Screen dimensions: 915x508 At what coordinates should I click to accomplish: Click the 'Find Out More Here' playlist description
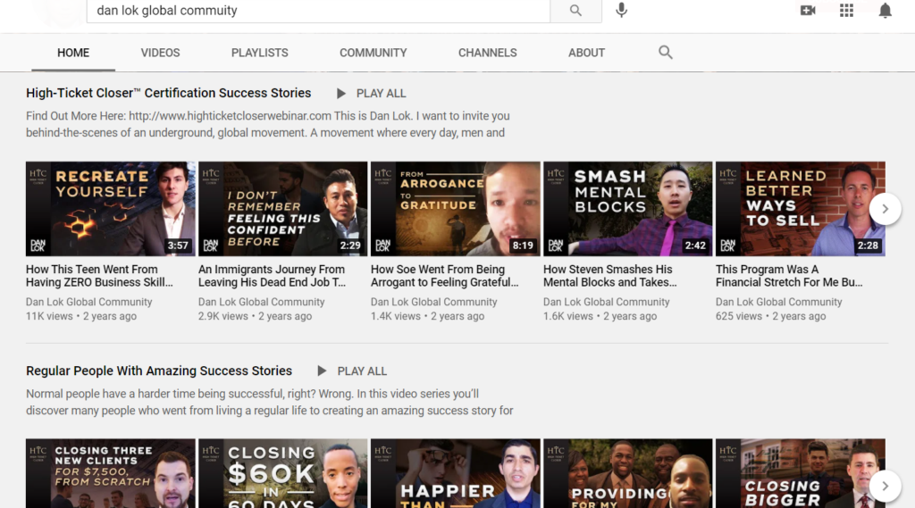[268, 124]
